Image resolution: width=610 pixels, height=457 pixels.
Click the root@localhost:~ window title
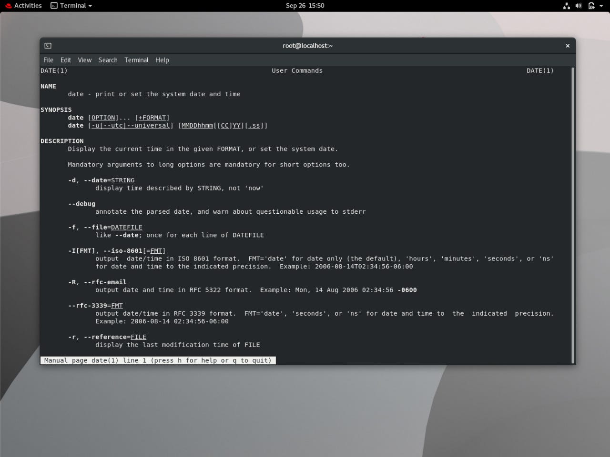click(307, 46)
